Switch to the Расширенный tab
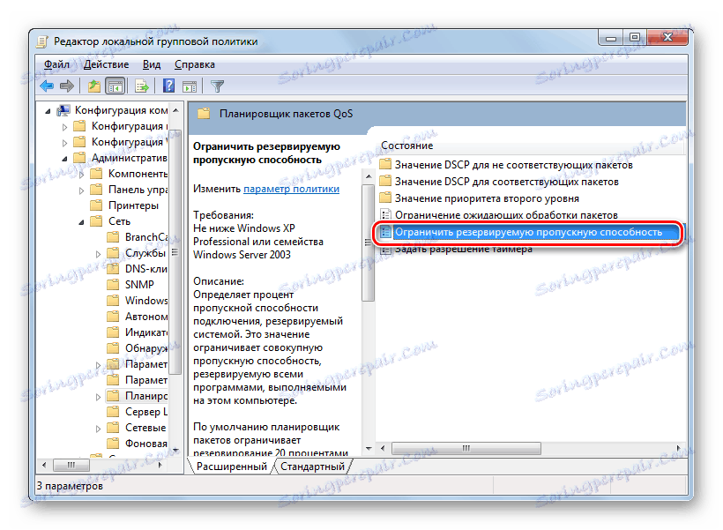This screenshot has width=723, height=530. [232, 467]
